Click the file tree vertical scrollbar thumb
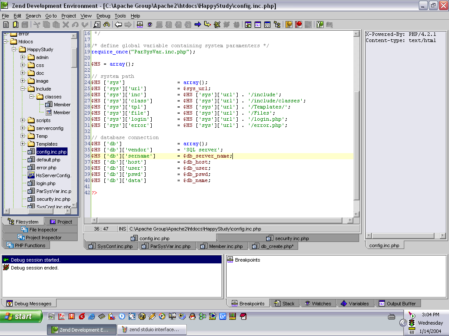Viewport: 449px width, 336px height. coord(74,57)
